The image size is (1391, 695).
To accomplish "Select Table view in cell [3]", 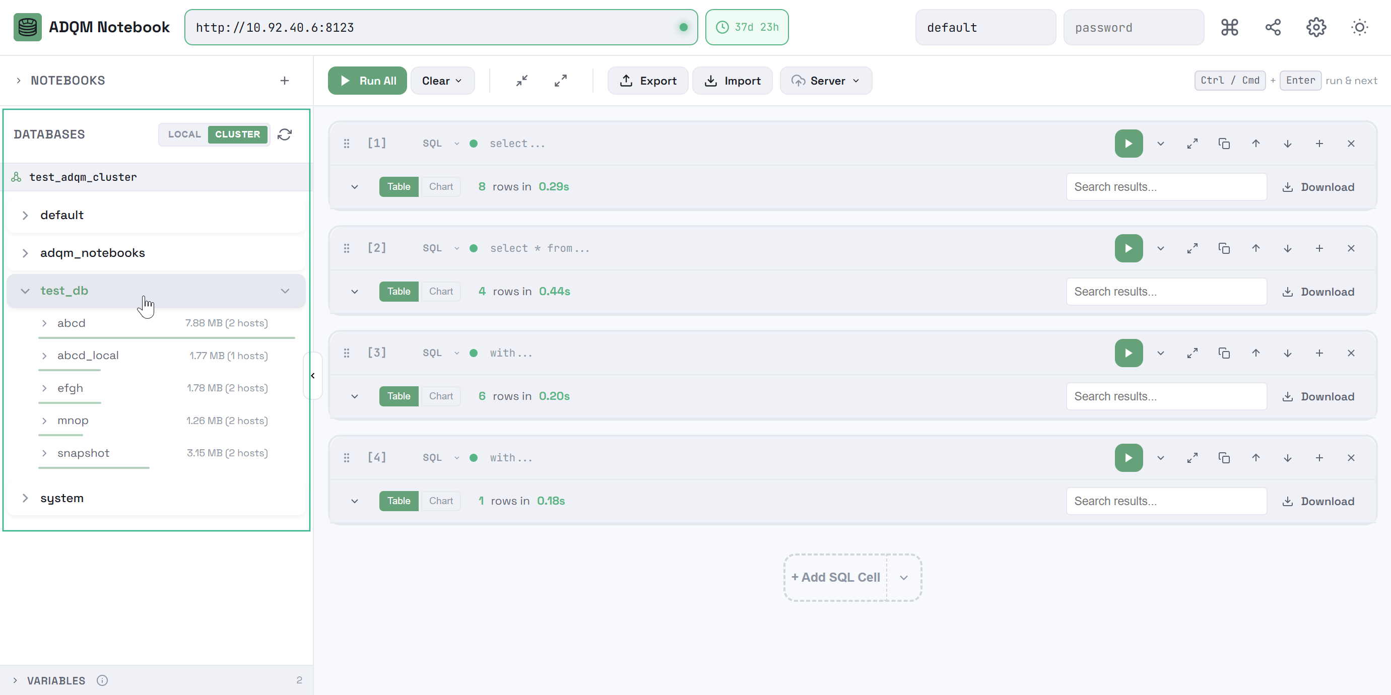I will click(399, 396).
